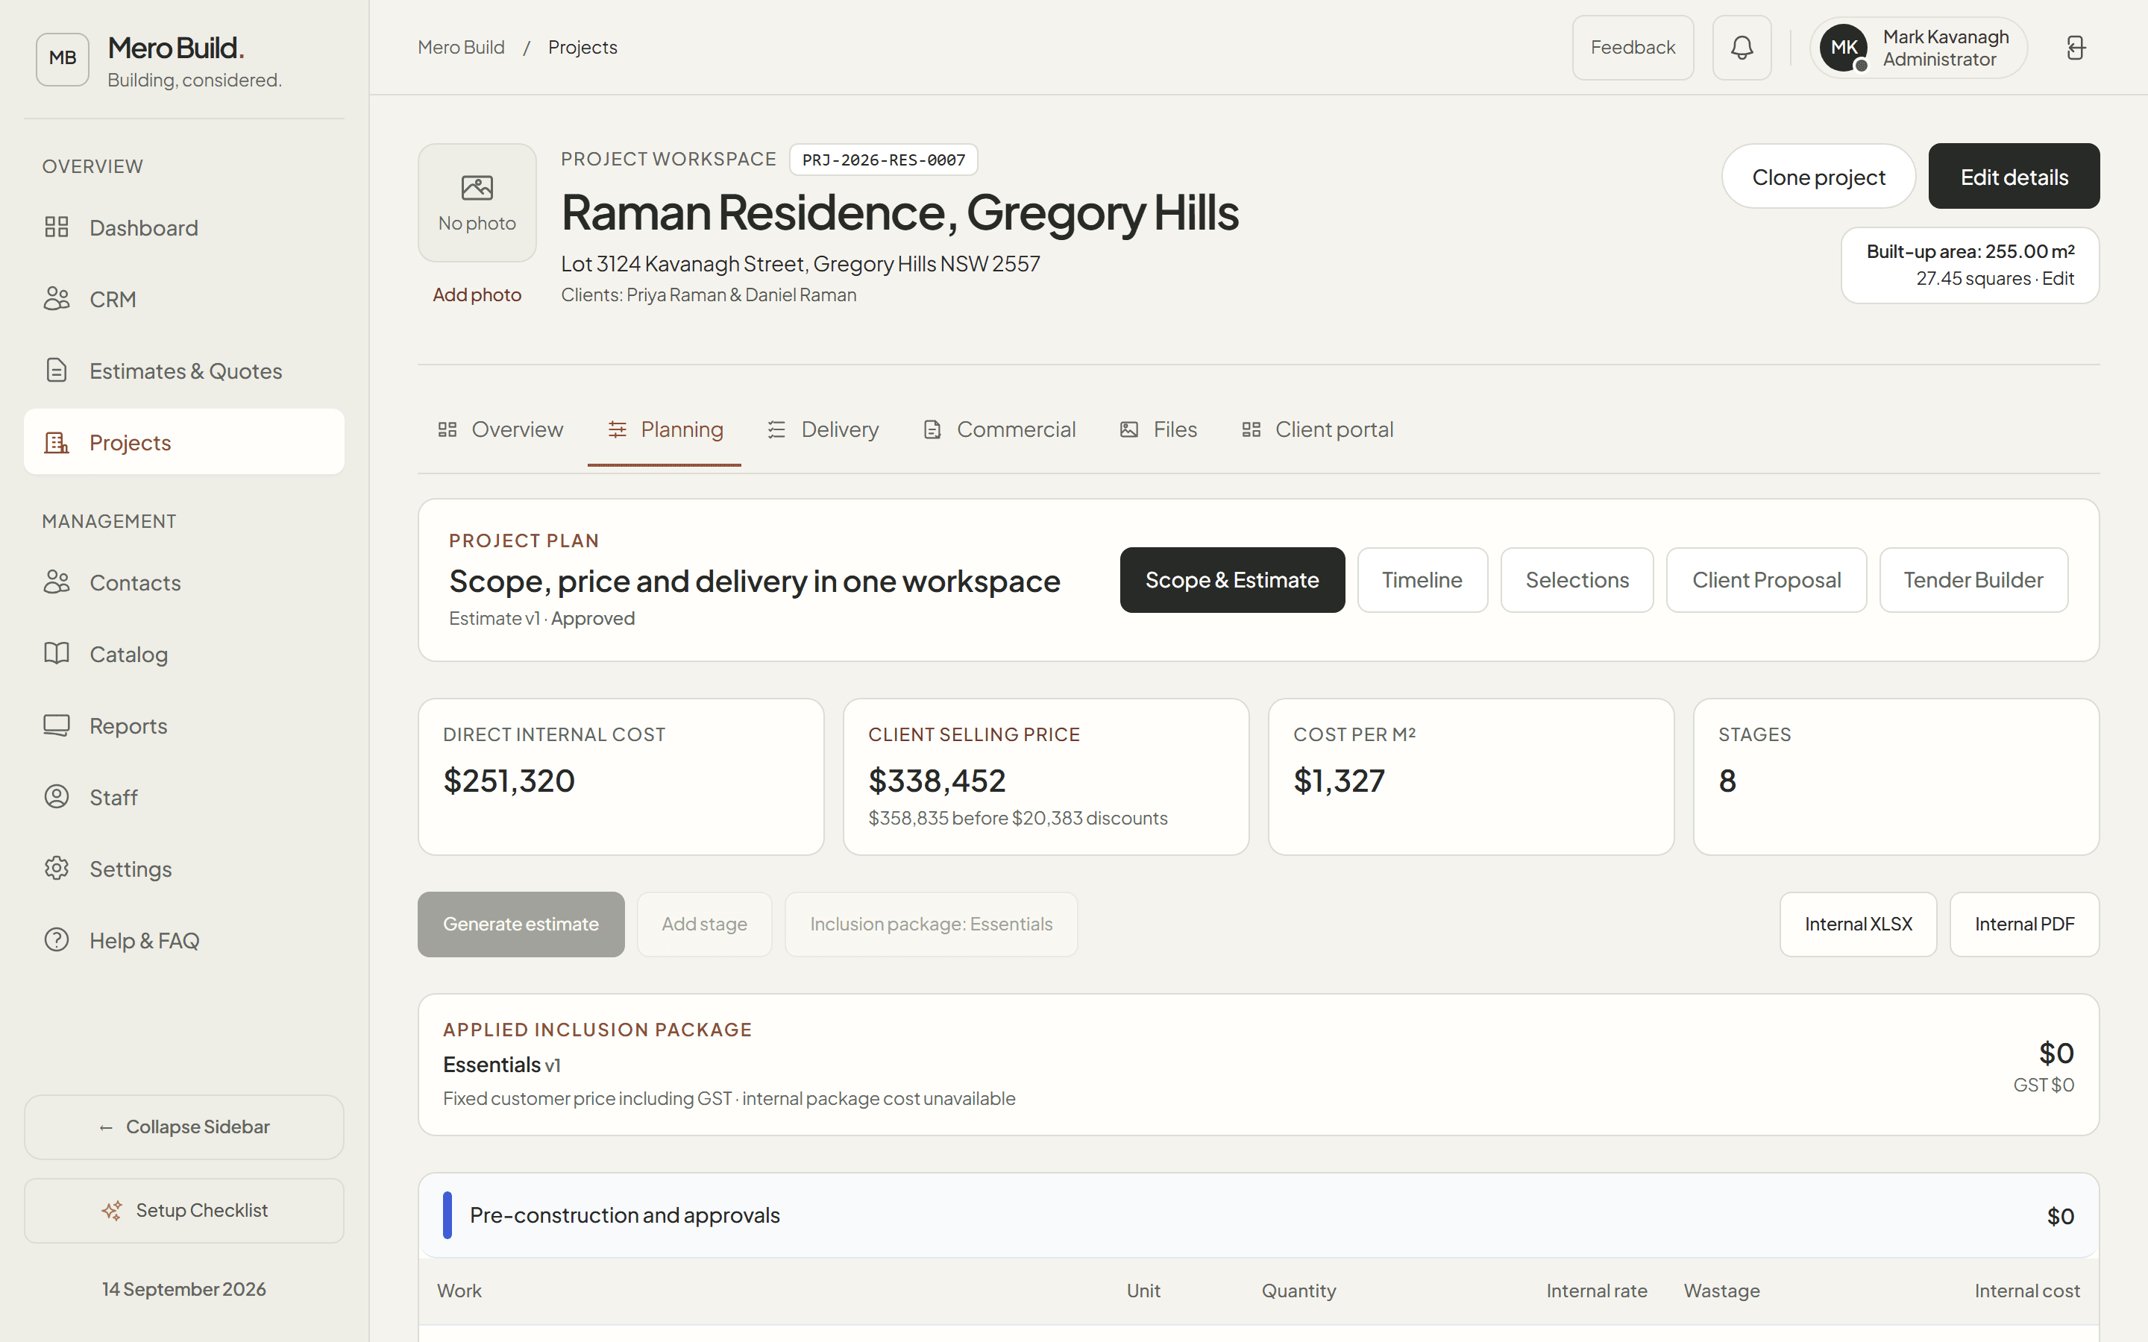Click the MB logo badge
This screenshot has width=2148, height=1342.
pos(62,59)
